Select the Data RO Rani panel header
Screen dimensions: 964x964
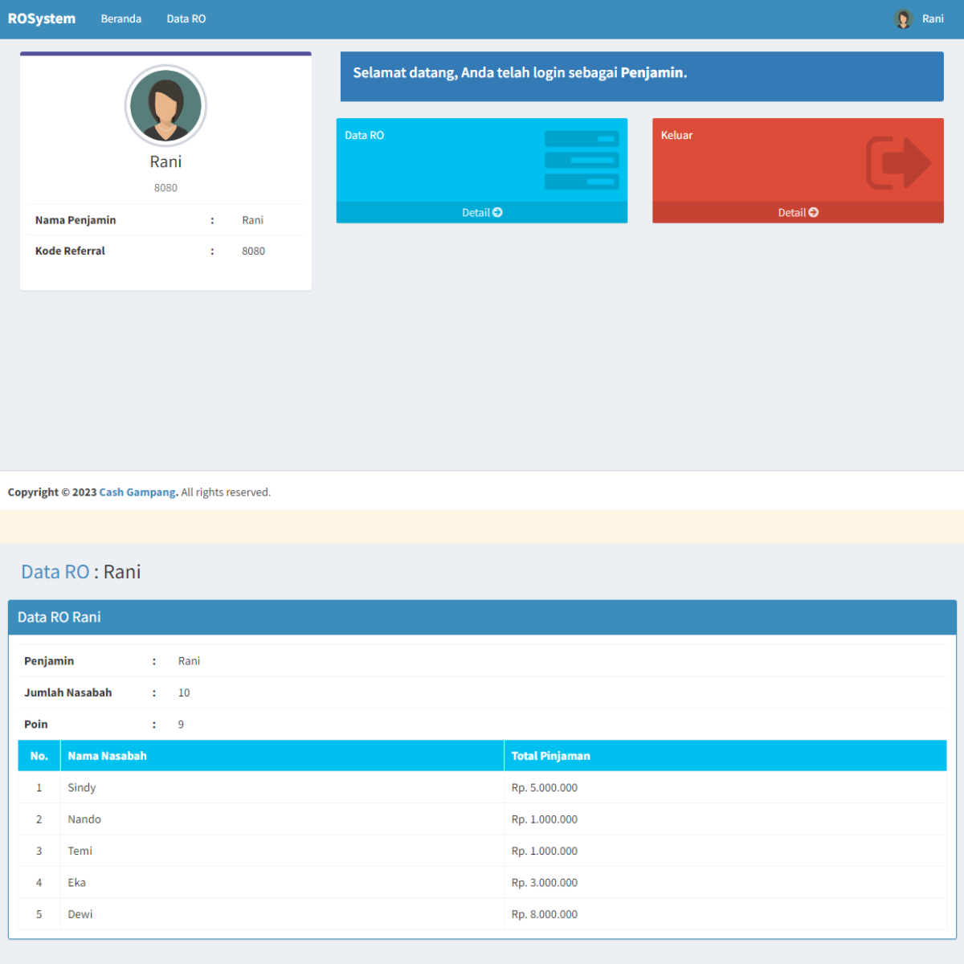pos(482,617)
